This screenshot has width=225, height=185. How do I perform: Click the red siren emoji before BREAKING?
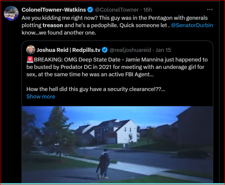click(x=30, y=59)
